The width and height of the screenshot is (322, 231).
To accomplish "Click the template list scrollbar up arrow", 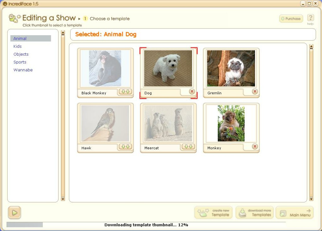I will click(x=312, y=46).
